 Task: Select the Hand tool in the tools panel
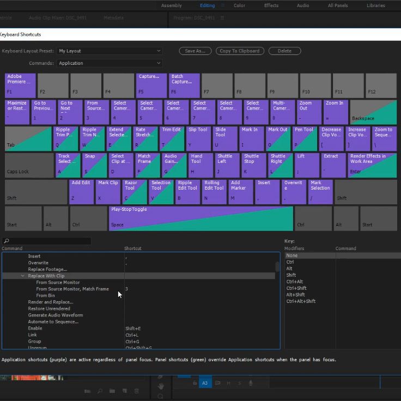pos(161,386)
